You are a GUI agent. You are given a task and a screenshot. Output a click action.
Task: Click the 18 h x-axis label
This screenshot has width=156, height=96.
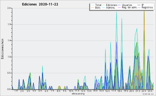point(120,91)
